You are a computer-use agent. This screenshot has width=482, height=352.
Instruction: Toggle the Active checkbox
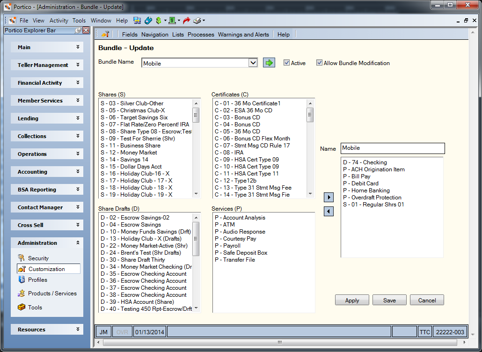(x=287, y=63)
